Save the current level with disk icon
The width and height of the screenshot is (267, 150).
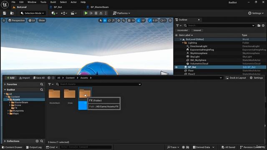coord(5,13)
